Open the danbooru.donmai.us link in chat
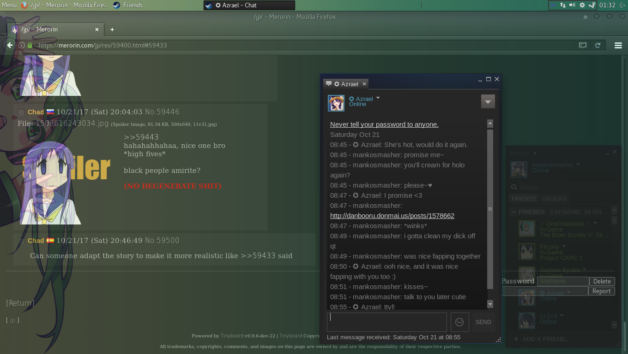The width and height of the screenshot is (628, 354). point(392,216)
